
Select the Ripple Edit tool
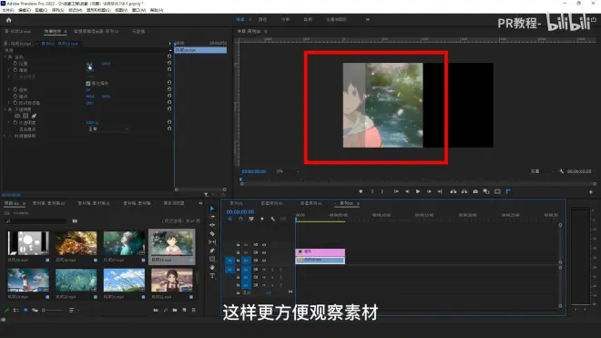click(x=212, y=225)
